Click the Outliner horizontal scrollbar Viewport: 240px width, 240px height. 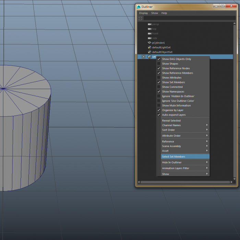pos(185,182)
